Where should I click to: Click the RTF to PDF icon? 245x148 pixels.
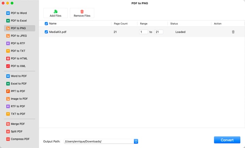(x=8, y=106)
